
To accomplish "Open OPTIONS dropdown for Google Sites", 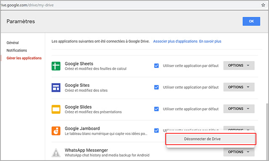I will [239, 87].
